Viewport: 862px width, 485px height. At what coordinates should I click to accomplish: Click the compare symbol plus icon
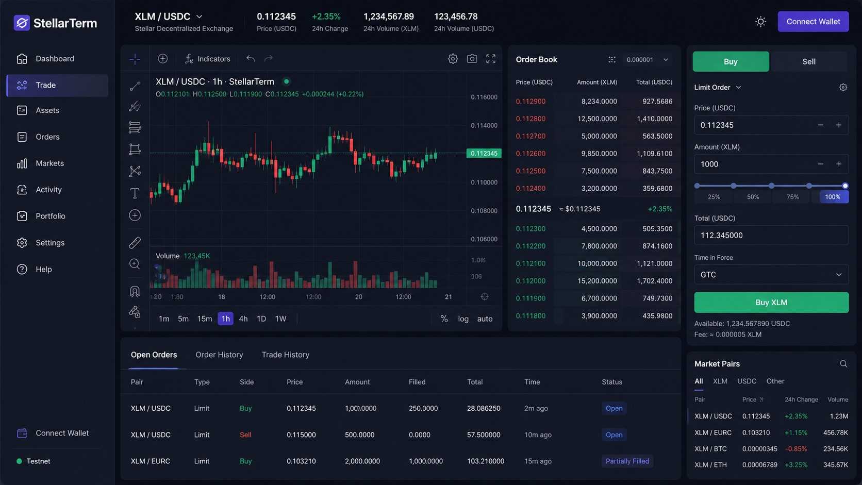coord(163,59)
